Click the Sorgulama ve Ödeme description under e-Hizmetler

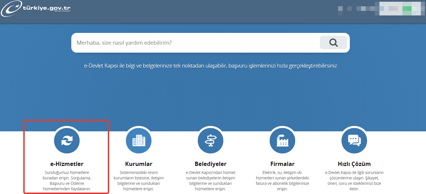(x=67, y=180)
